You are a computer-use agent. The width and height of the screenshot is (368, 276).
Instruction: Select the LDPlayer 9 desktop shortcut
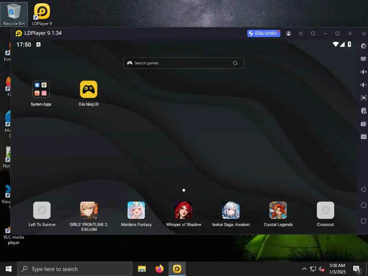(x=42, y=14)
